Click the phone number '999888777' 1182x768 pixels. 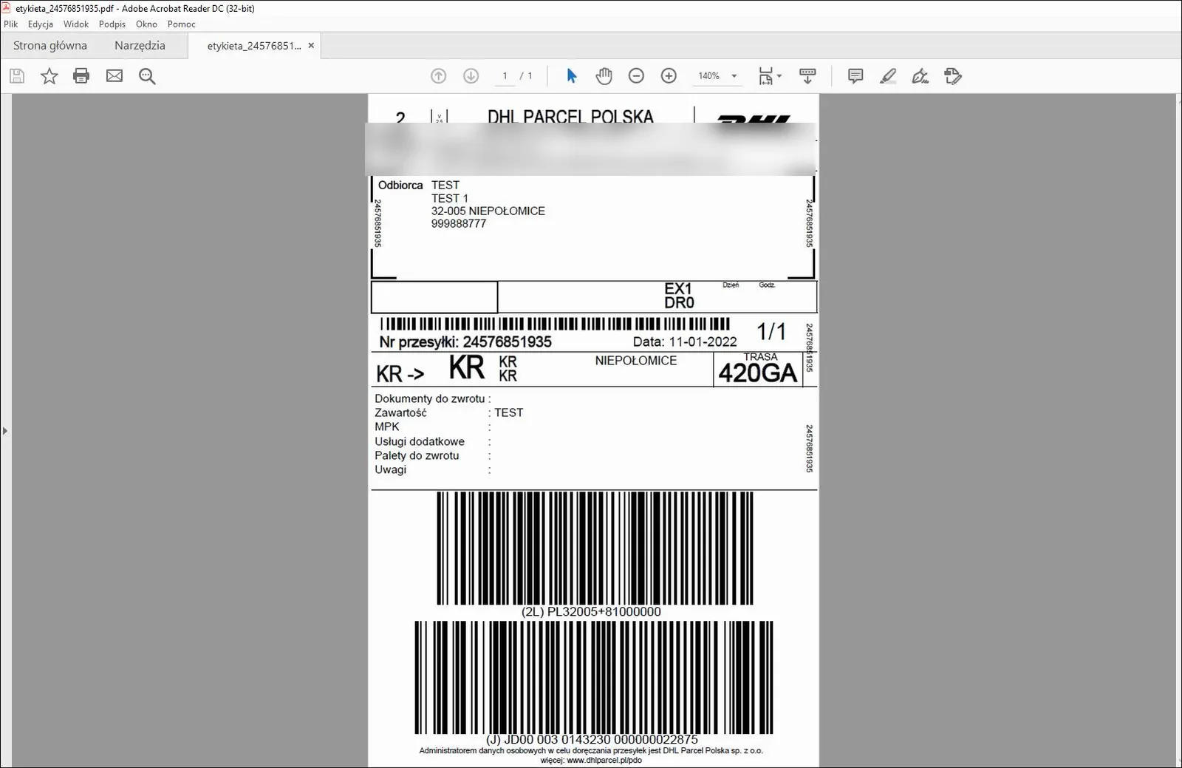pyautogui.click(x=459, y=223)
